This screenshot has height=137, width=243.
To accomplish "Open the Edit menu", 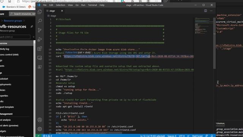I will point(51,5).
